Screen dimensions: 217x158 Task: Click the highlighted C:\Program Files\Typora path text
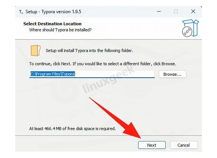pos(52,74)
